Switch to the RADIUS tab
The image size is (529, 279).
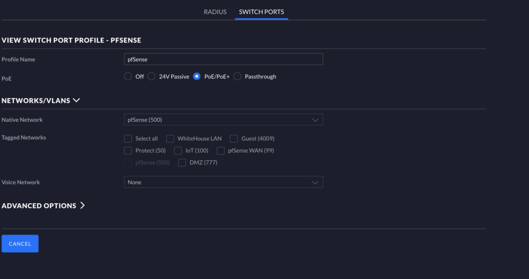click(x=215, y=12)
